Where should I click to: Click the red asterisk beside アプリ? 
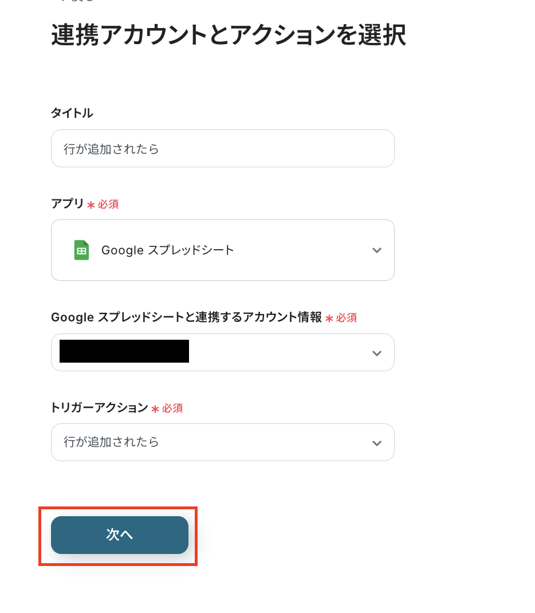tap(91, 205)
